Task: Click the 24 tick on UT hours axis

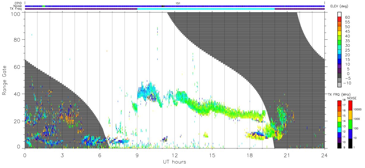Action: [324, 155]
